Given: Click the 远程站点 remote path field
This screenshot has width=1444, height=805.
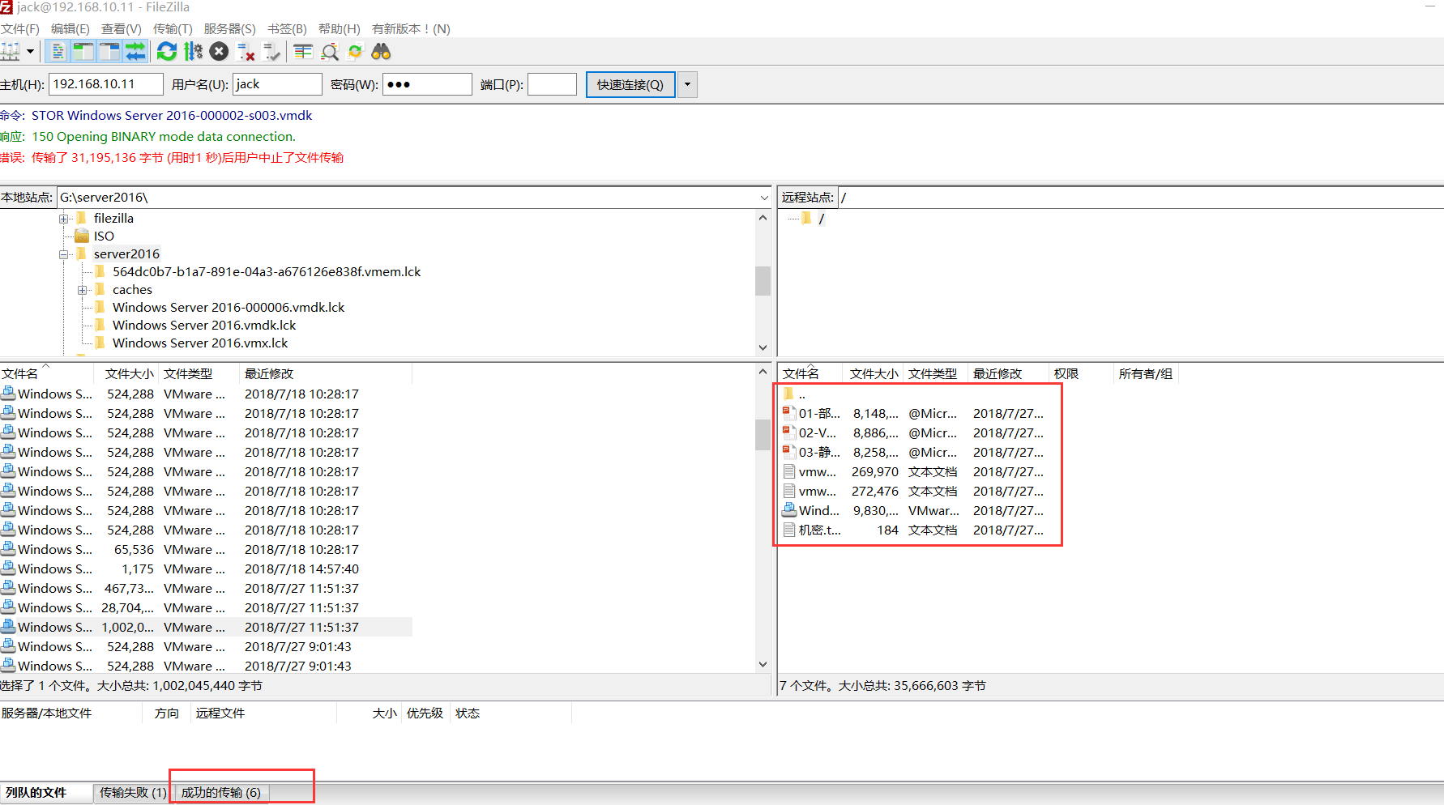Looking at the screenshot, I should pos(1141,198).
